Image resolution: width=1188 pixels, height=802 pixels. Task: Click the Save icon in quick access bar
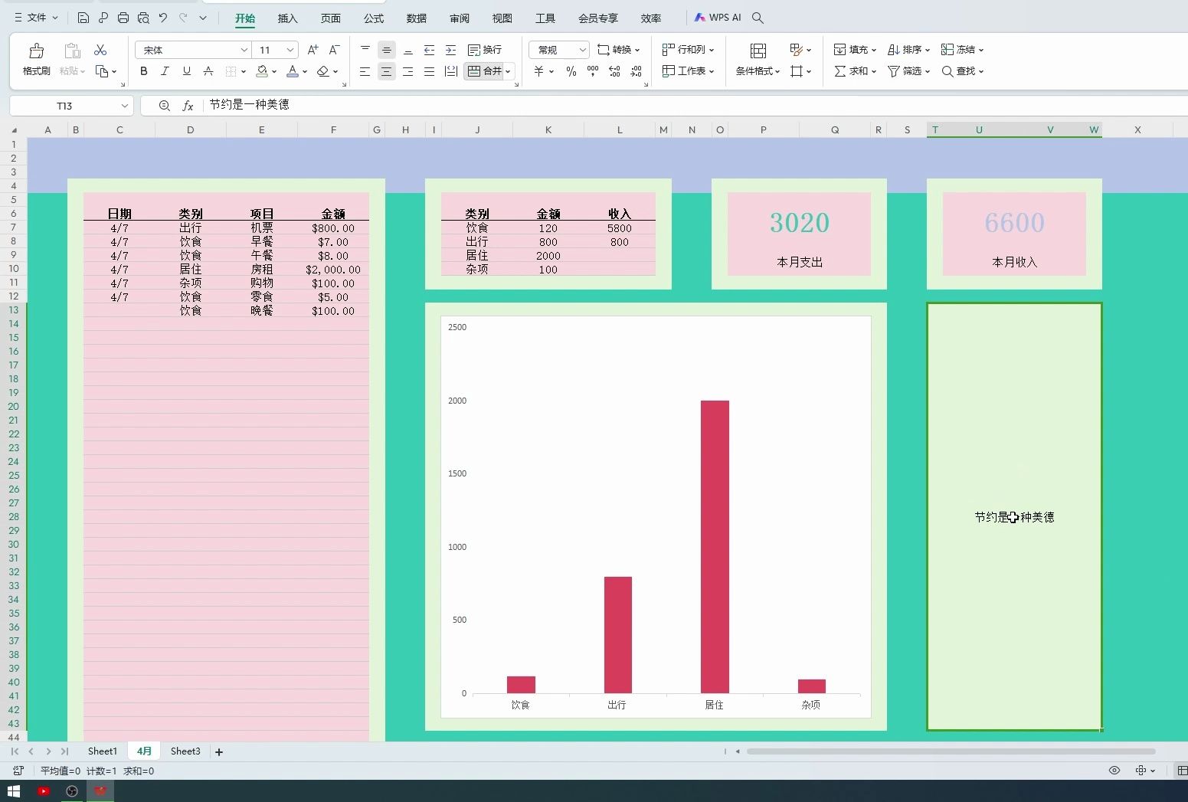click(83, 18)
